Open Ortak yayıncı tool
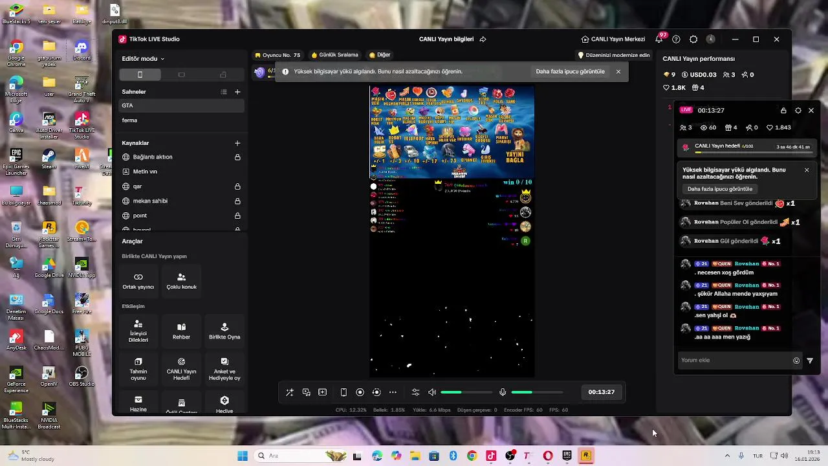The width and height of the screenshot is (828, 466). [138, 281]
